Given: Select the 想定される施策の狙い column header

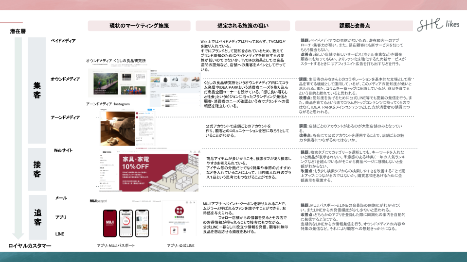Looking at the screenshot, I should pyautogui.click(x=243, y=26).
